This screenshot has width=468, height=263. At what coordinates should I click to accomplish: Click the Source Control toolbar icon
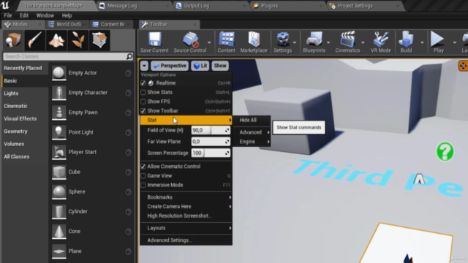pyautogui.click(x=190, y=39)
